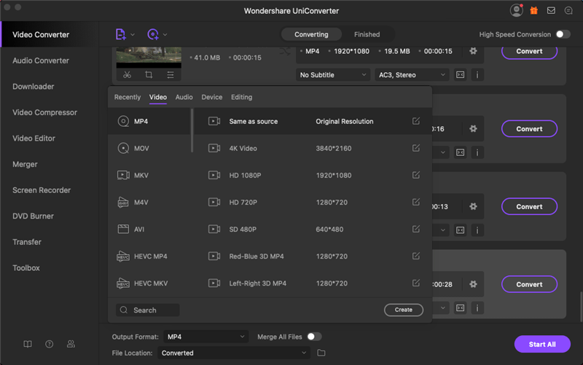Open the user account profile icon
Viewport: 583px width, 365px height.
coord(516,10)
